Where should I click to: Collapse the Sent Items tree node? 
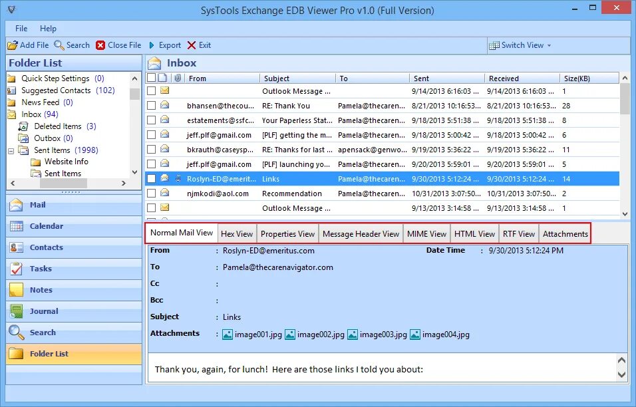pos(11,151)
